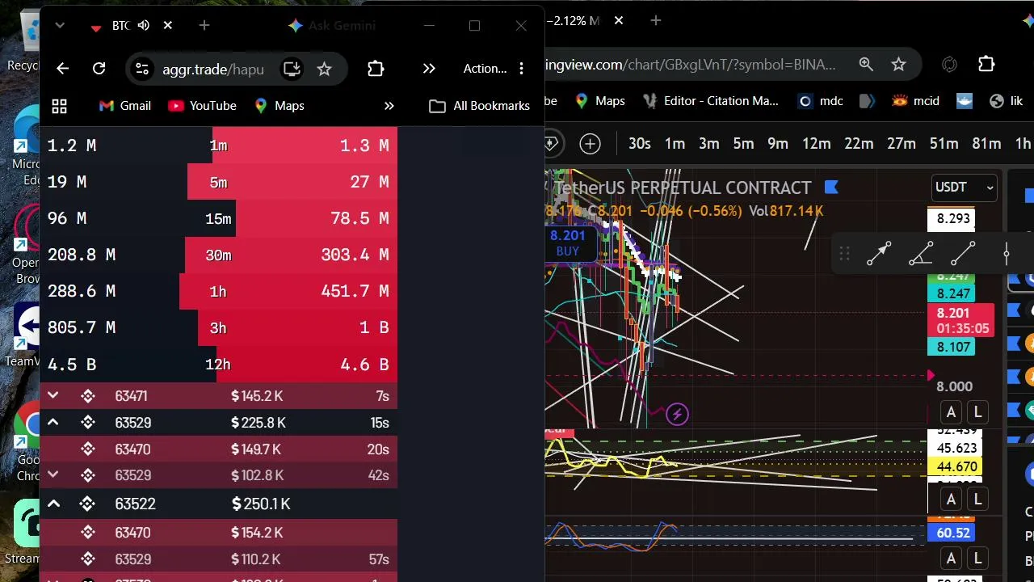Select trend angle drawing tool

pyautogui.click(x=921, y=254)
